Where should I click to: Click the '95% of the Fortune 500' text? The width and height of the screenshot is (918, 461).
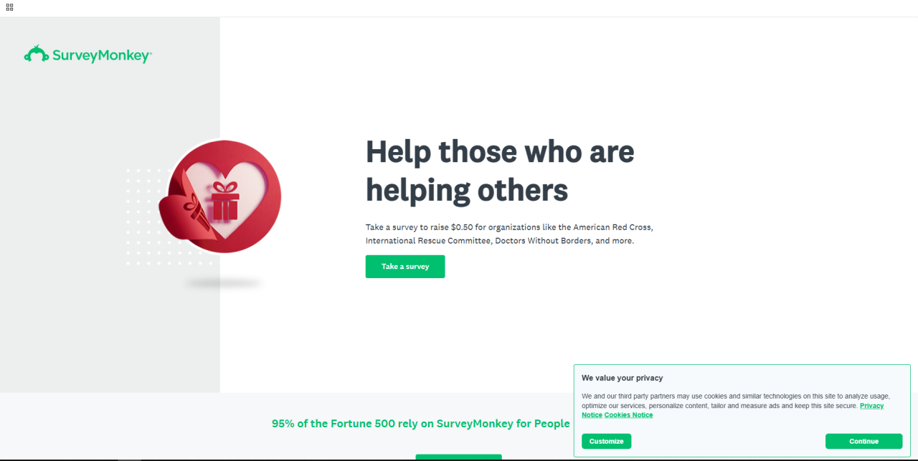[420, 424]
